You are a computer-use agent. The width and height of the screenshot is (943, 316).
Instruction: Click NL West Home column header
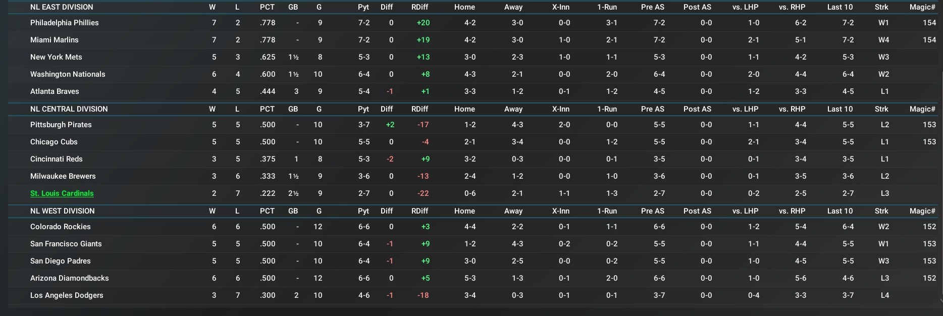[x=464, y=211]
